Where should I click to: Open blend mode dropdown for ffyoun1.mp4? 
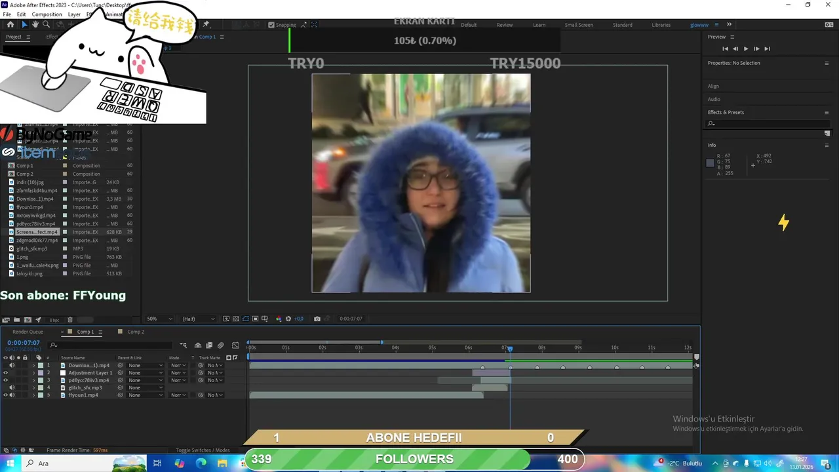(x=178, y=395)
